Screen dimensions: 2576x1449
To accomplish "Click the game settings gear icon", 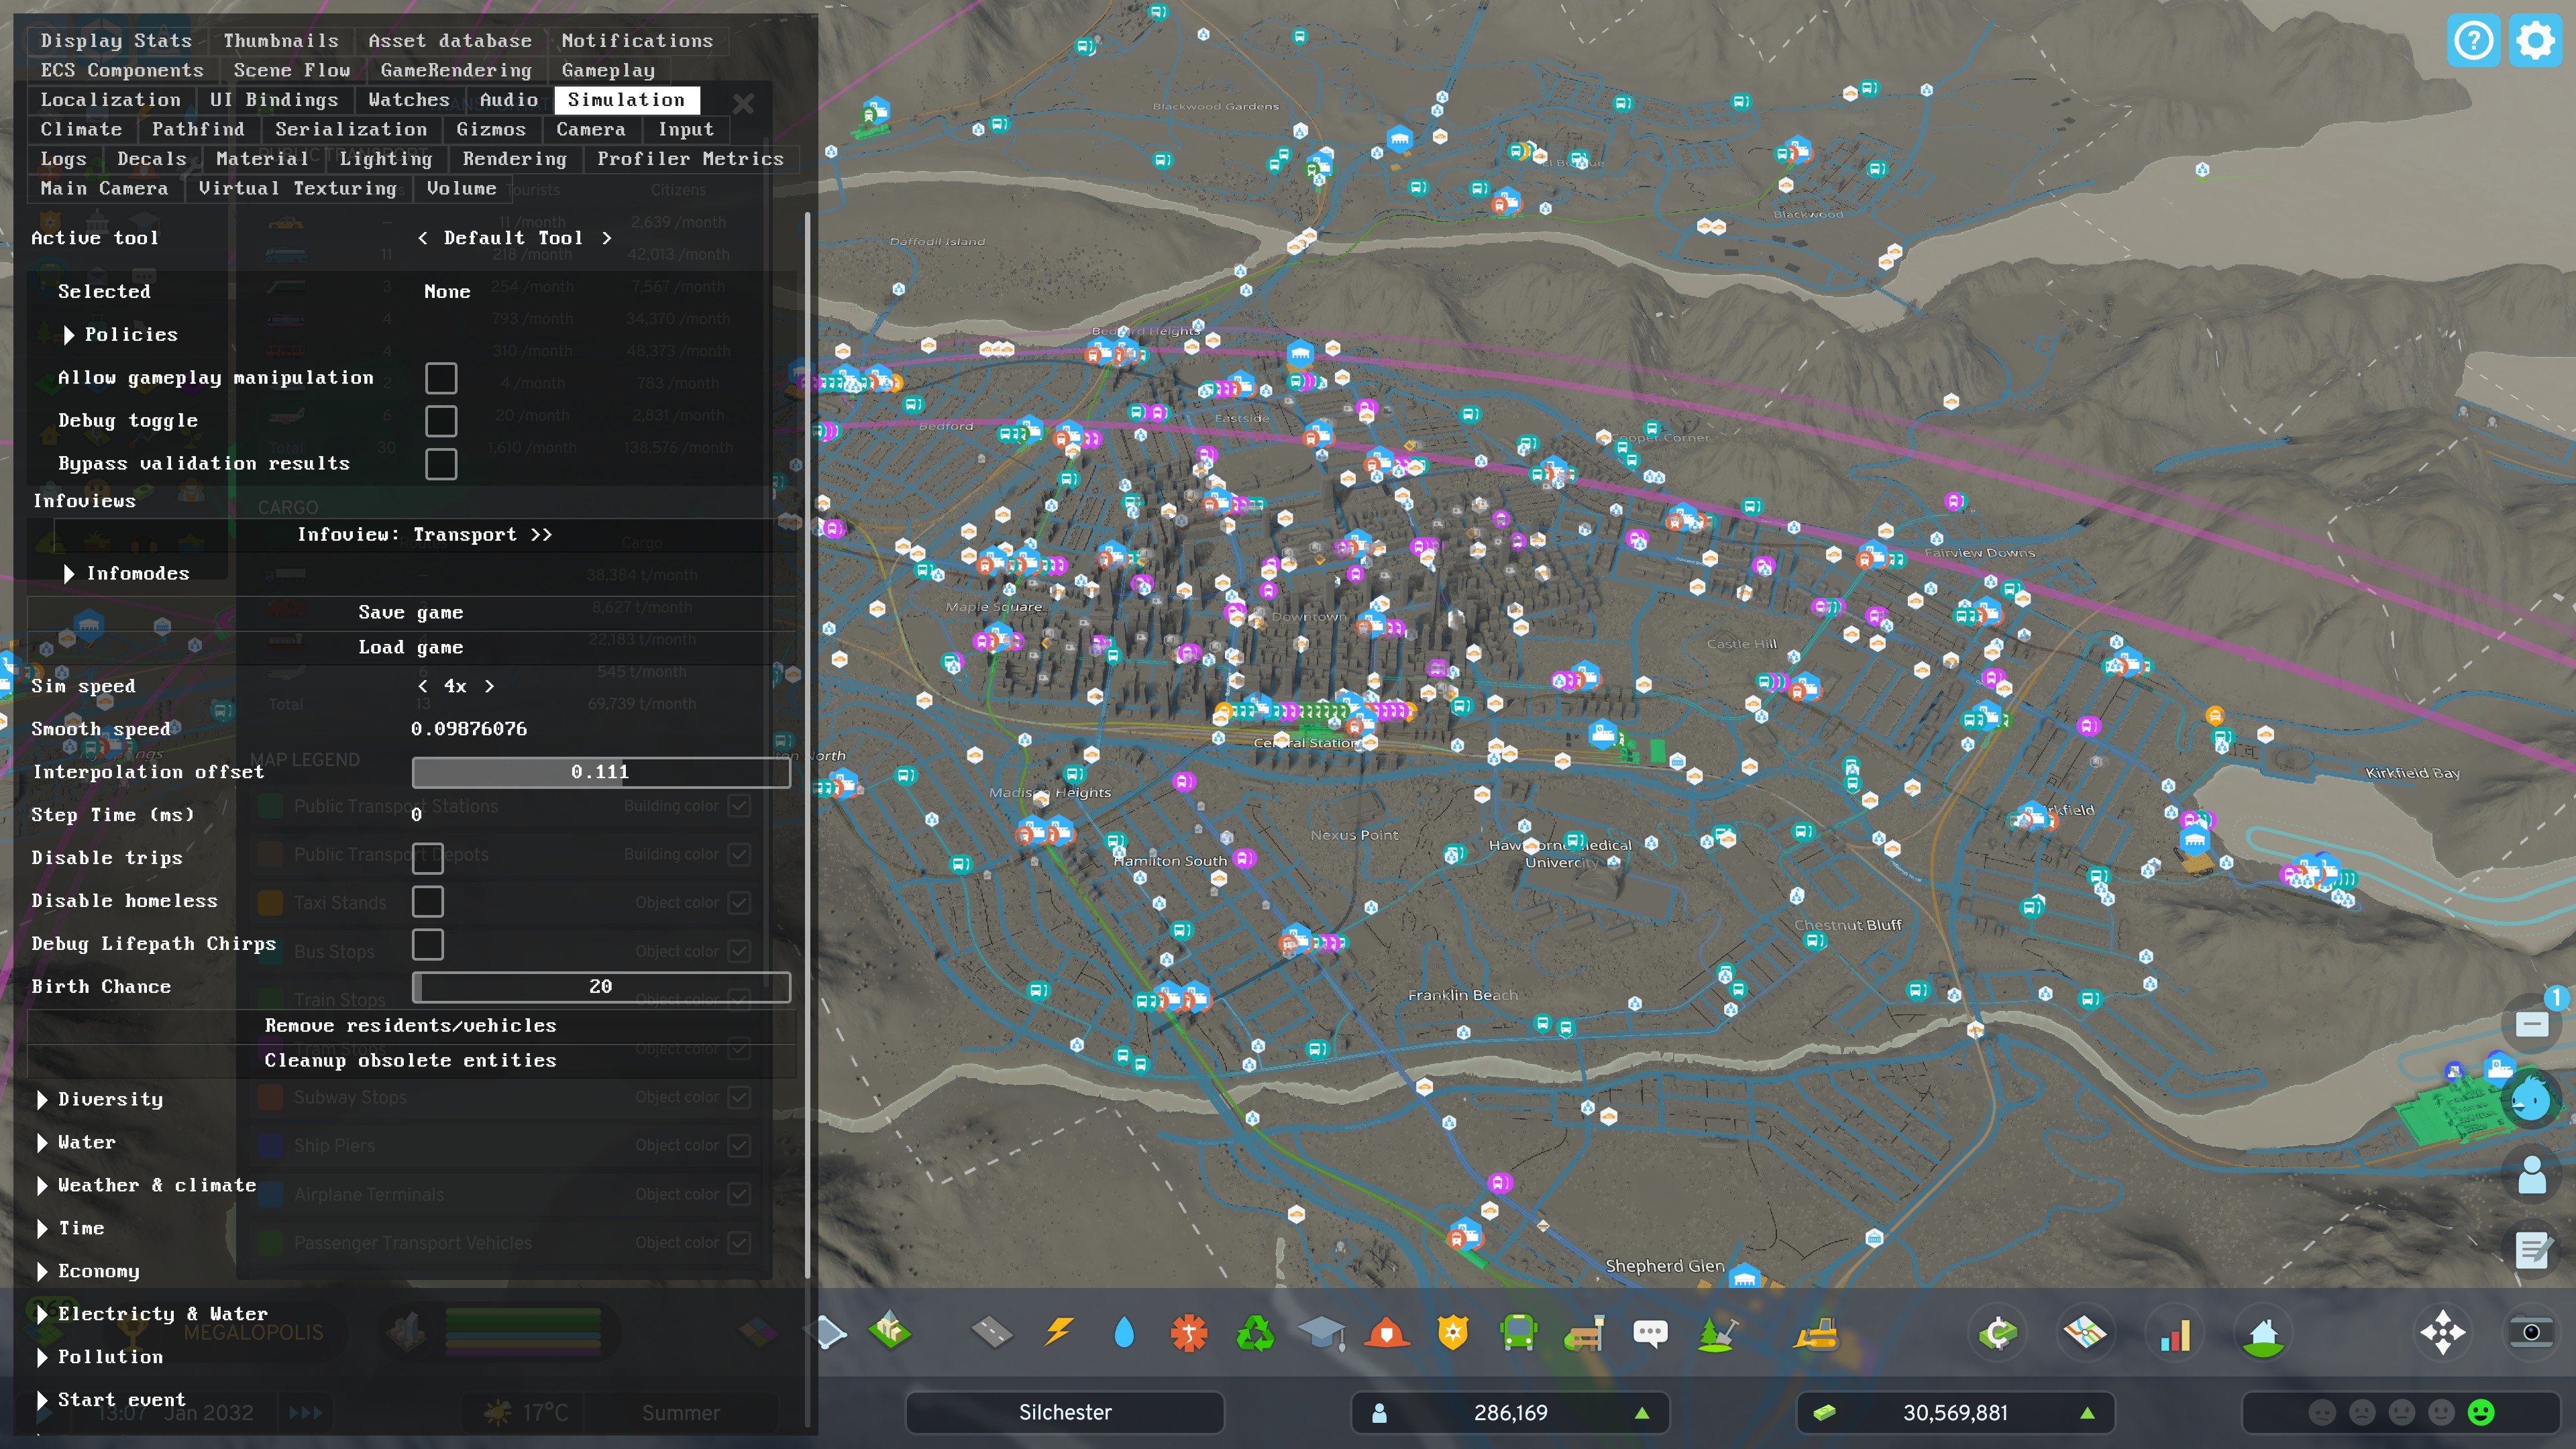I will (2535, 41).
